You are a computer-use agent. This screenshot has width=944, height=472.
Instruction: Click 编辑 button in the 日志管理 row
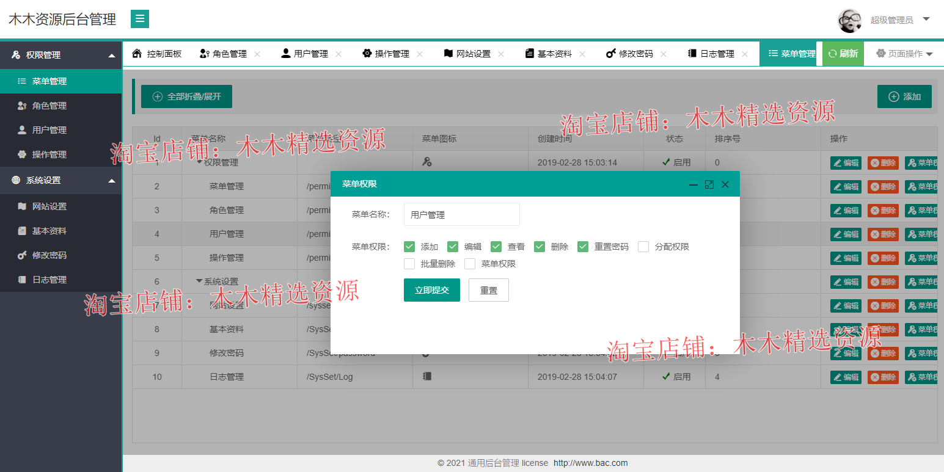click(846, 377)
